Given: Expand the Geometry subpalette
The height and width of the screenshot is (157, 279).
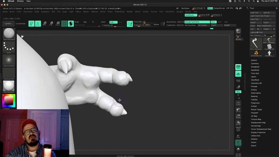Looking at the screenshot, I should 255,64.
